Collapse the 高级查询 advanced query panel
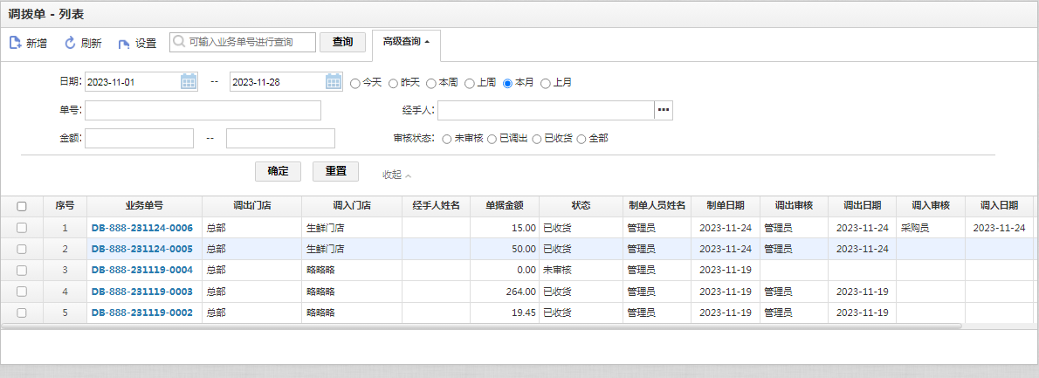Viewport: 1039px width, 378px height. [406, 41]
